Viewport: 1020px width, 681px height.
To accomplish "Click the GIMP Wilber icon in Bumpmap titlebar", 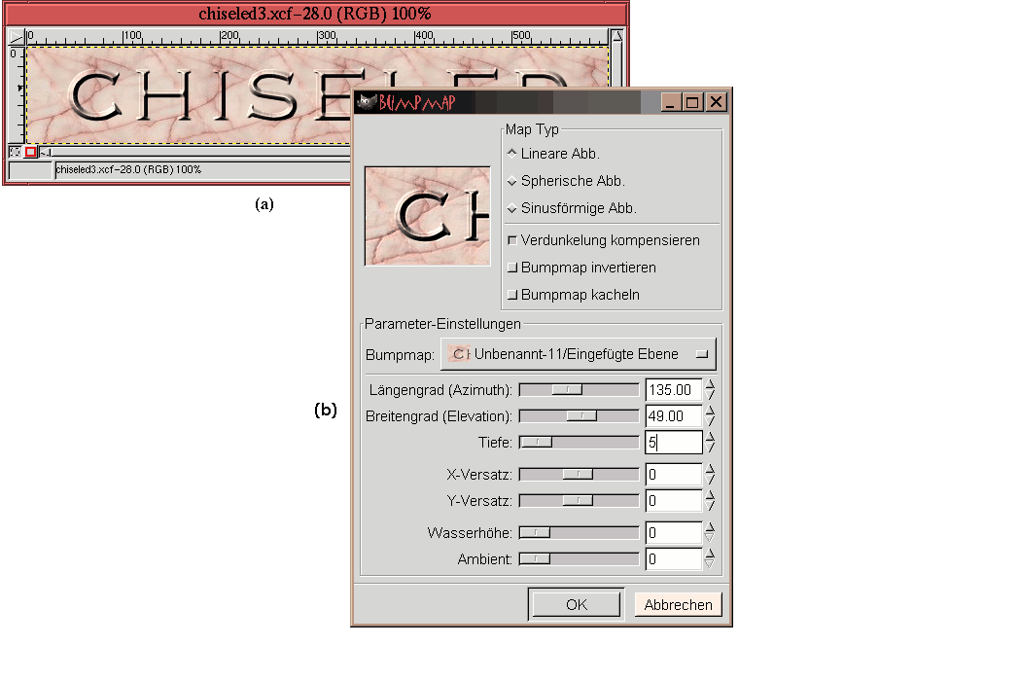I will point(366,102).
